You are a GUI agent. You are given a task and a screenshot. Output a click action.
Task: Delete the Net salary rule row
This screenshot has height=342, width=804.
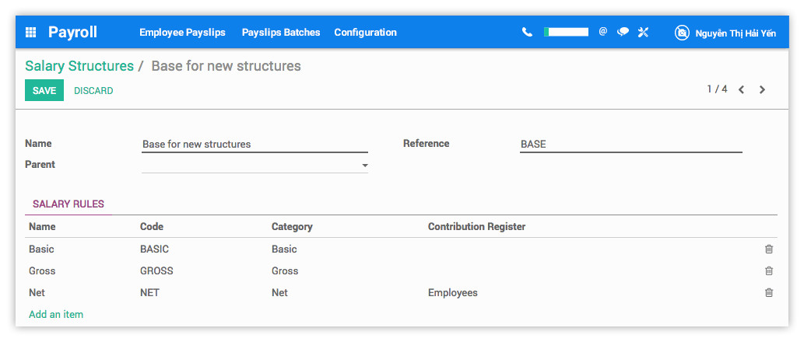coord(769,293)
